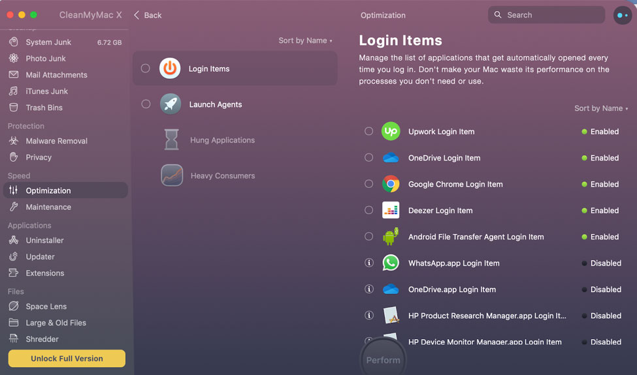Click the Large & Old Files folder icon
This screenshot has height=375, width=637.
14,323
